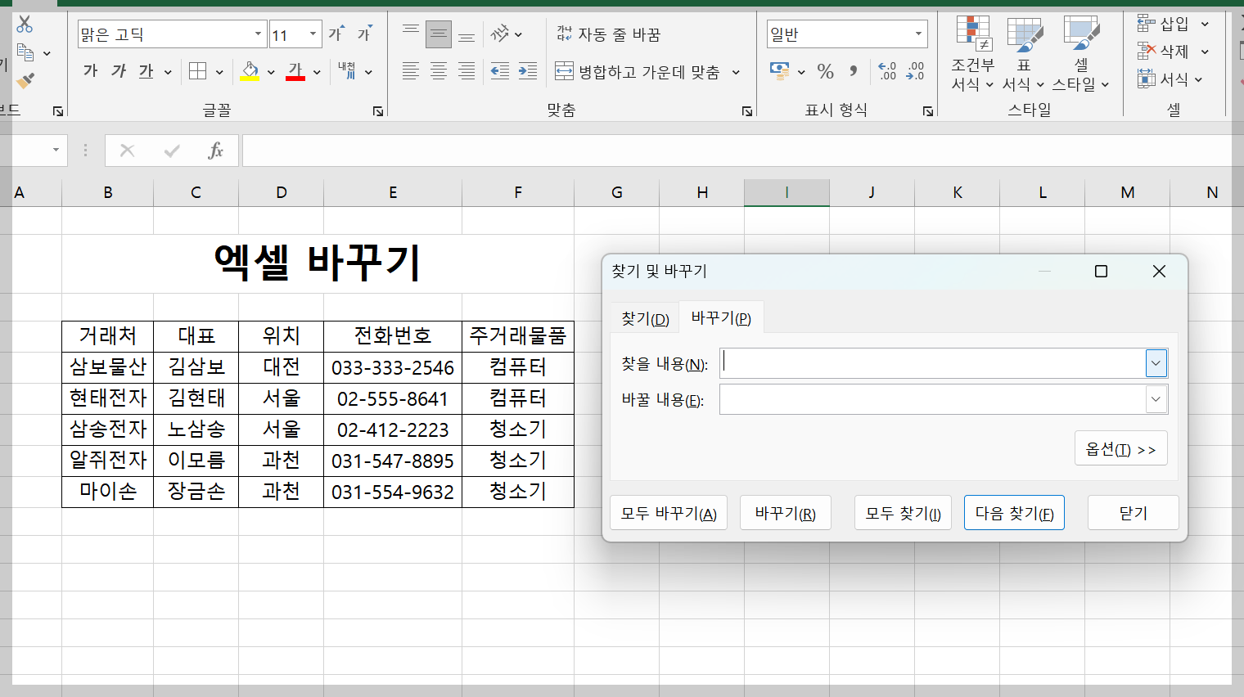
Task: Open the 일반 number format dropdown
Action: pos(917,34)
